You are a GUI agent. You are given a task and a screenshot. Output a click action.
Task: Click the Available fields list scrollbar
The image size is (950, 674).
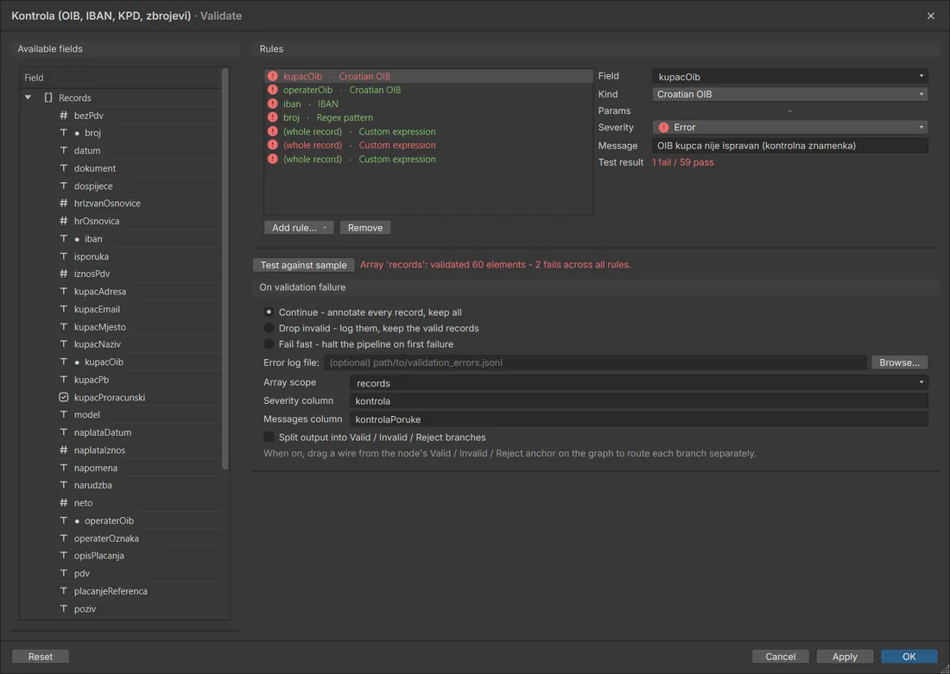[x=225, y=269]
